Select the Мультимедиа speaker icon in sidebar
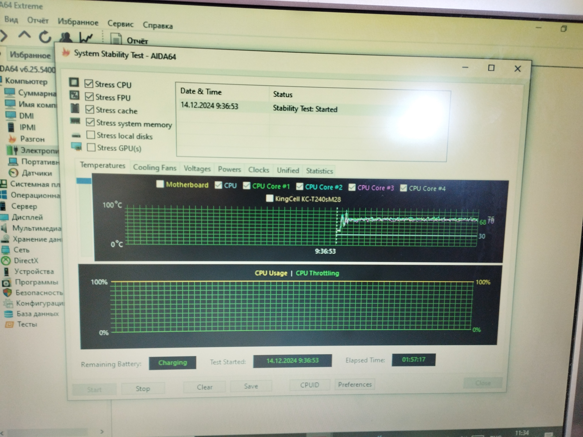583x437 pixels. click(4, 228)
